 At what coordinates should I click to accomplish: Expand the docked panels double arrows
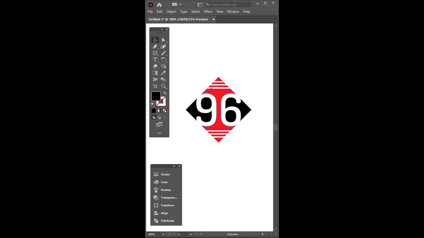point(174,166)
